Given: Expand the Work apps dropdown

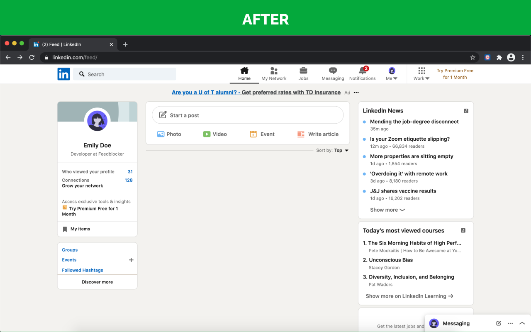Looking at the screenshot, I should [x=421, y=74].
